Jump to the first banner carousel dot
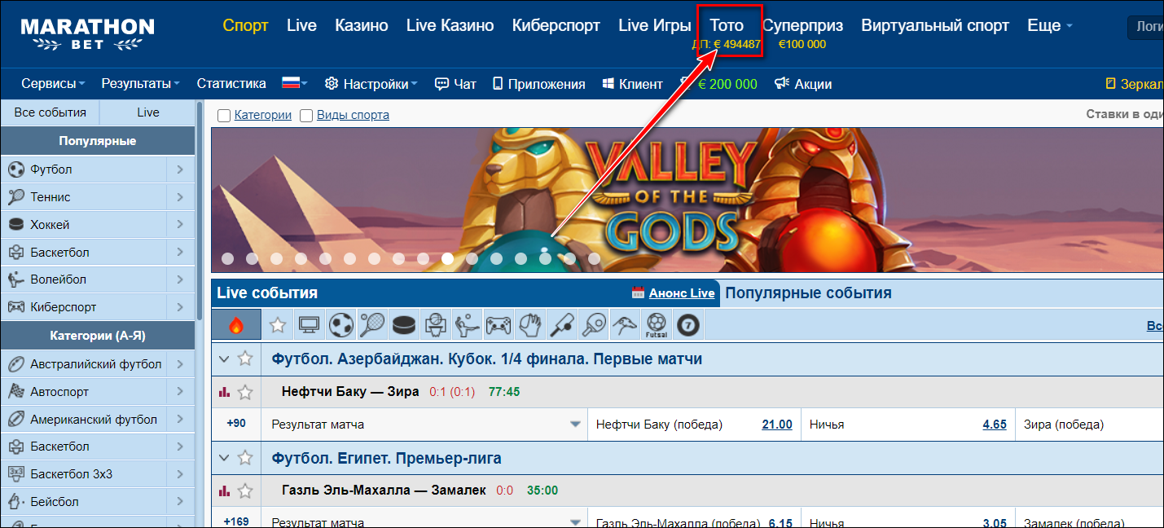Screen dimensions: 1164x528 point(227,258)
